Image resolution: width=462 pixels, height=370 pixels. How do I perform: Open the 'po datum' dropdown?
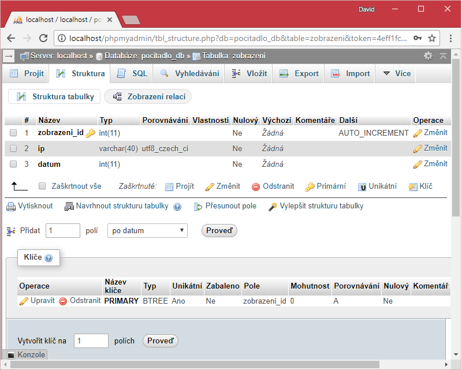pyautogui.click(x=146, y=230)
